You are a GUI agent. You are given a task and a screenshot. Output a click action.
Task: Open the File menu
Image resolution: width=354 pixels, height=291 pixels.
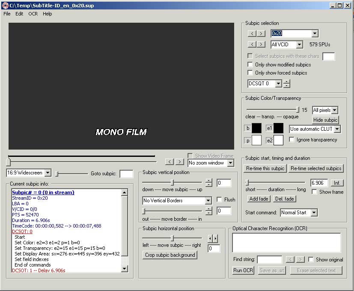pos(7,14)
